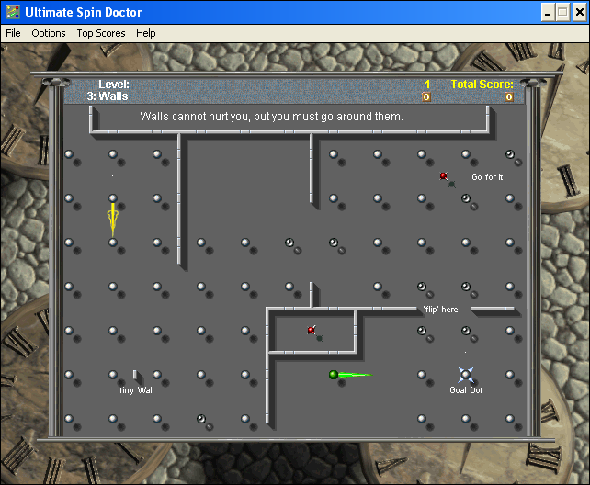Open the Help menu
The width and height of the screenshot is (590, 485).
[146, 33]
